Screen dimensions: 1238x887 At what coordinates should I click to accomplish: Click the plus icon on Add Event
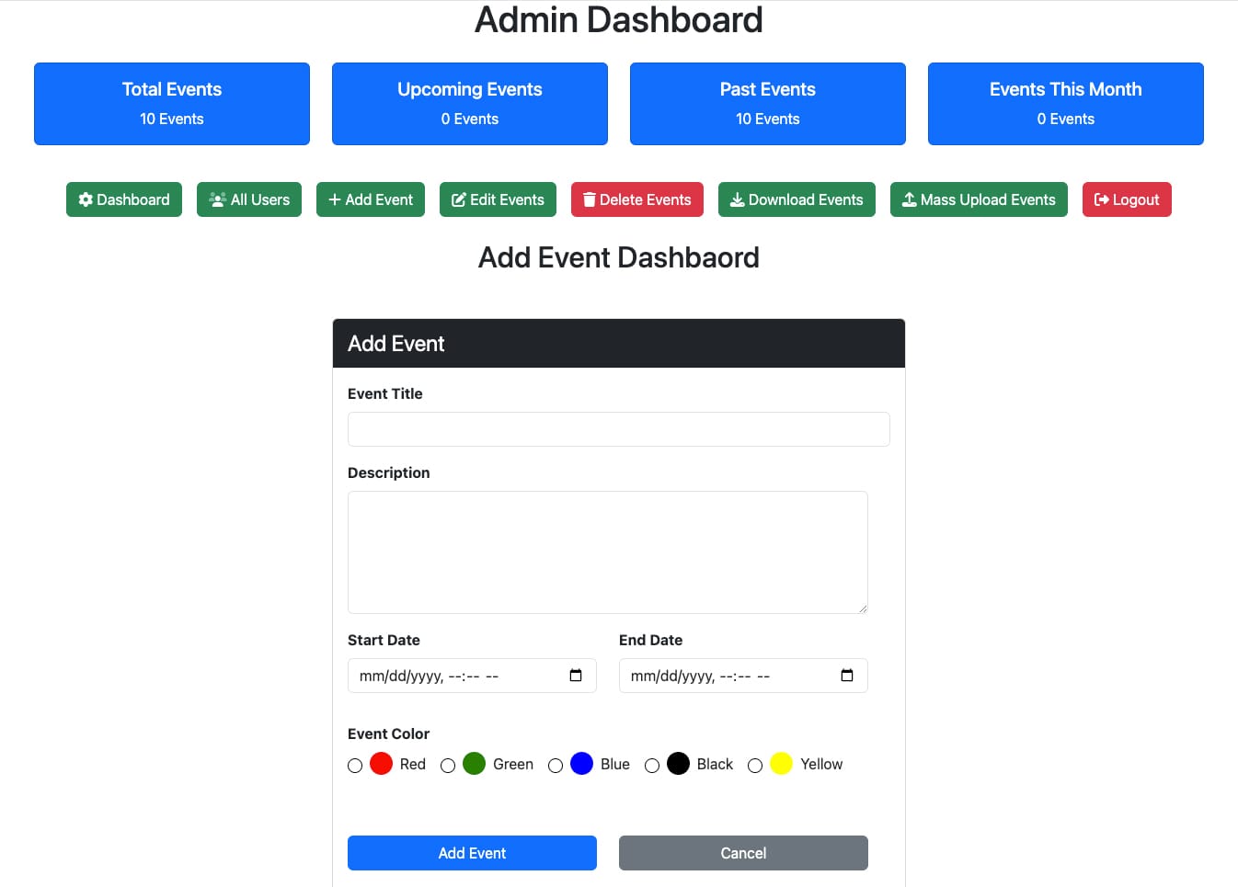click(x=335, y=199)
